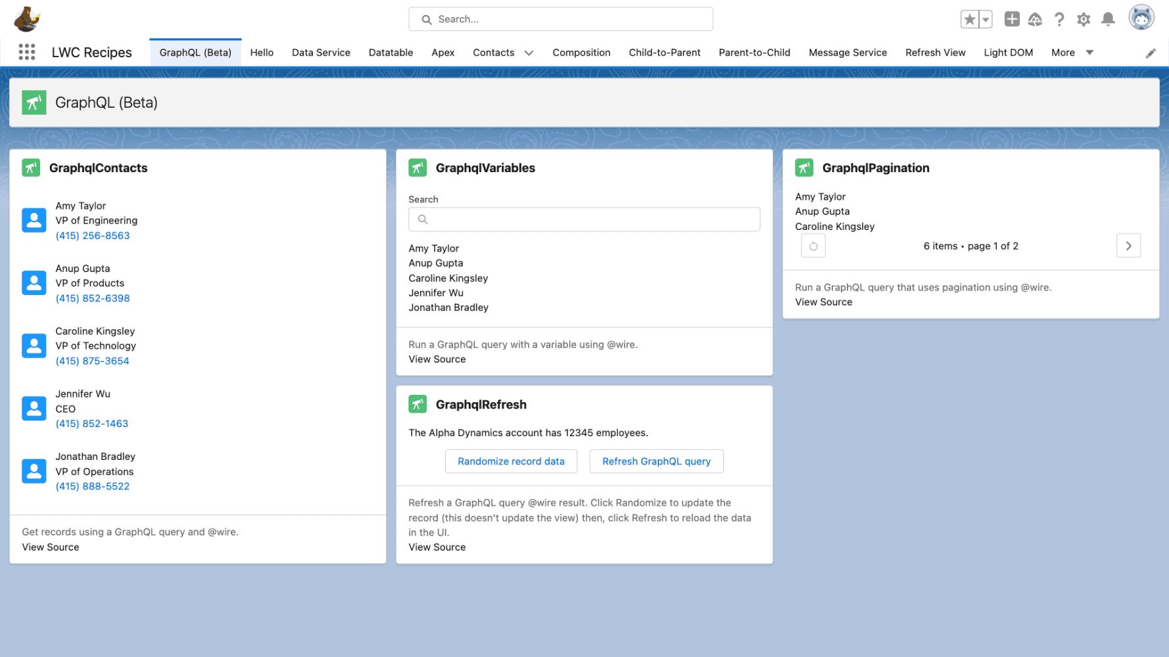Click the LWC Recipes app logo
1169x657 pixels.
coord(27,19)
